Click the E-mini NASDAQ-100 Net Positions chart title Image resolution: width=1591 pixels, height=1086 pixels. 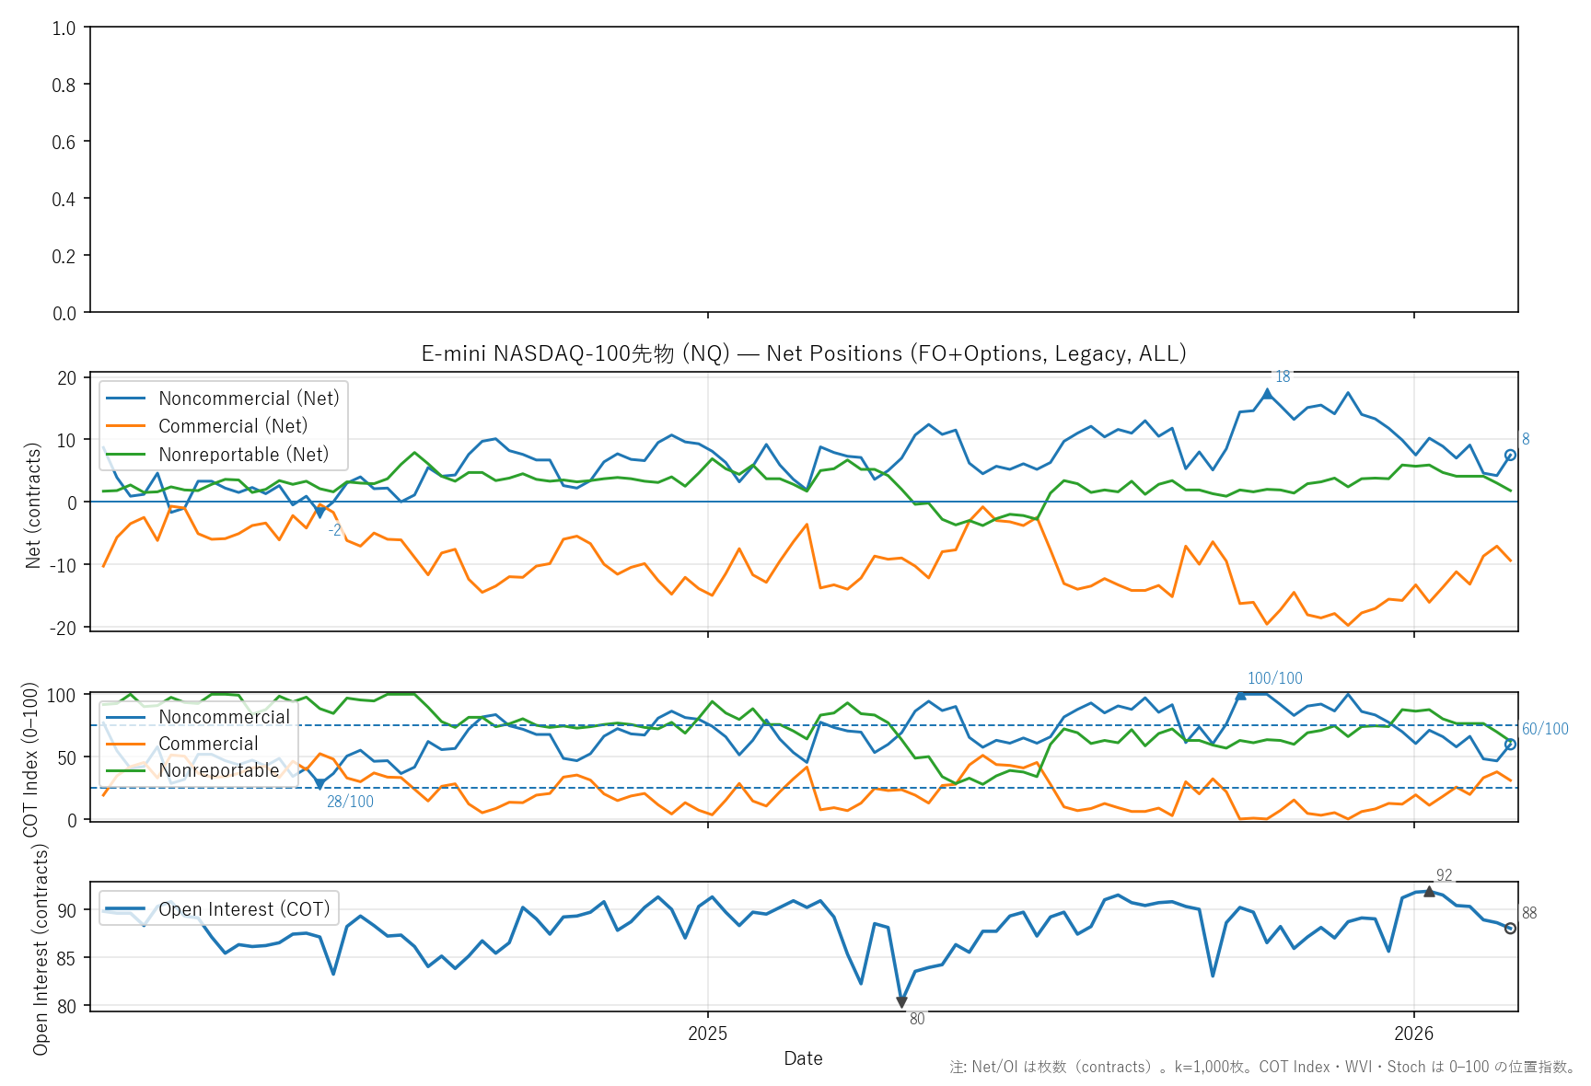pos(803,353)
